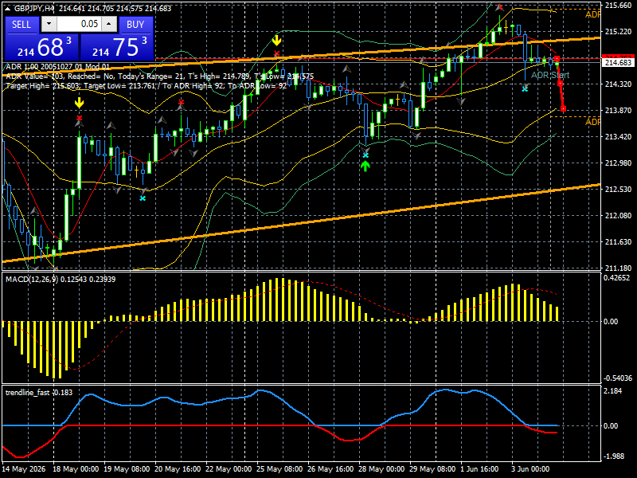Image resolution: width=637 pixels, height=478 pixels.
Task: Select the bottom red square near 213.870
Action: point(563,108)
